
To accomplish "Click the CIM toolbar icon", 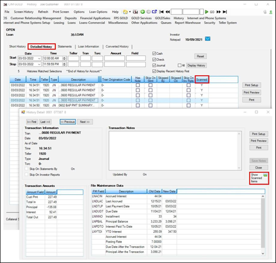I will 135,12.
